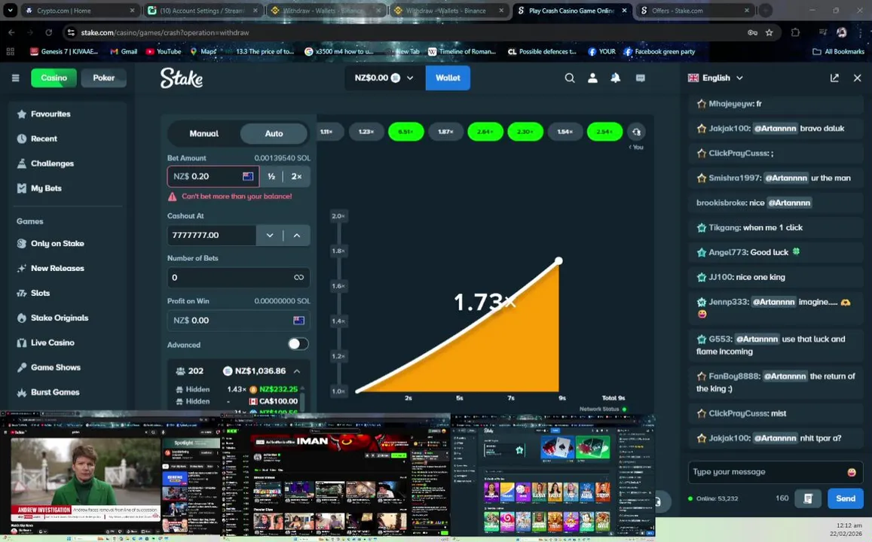
Task: Halve the bet amount with ½
Action: pos(271,176)
